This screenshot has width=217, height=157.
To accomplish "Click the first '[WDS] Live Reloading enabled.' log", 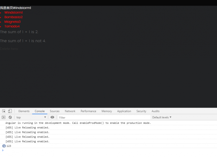I will [x=28, y=127].
